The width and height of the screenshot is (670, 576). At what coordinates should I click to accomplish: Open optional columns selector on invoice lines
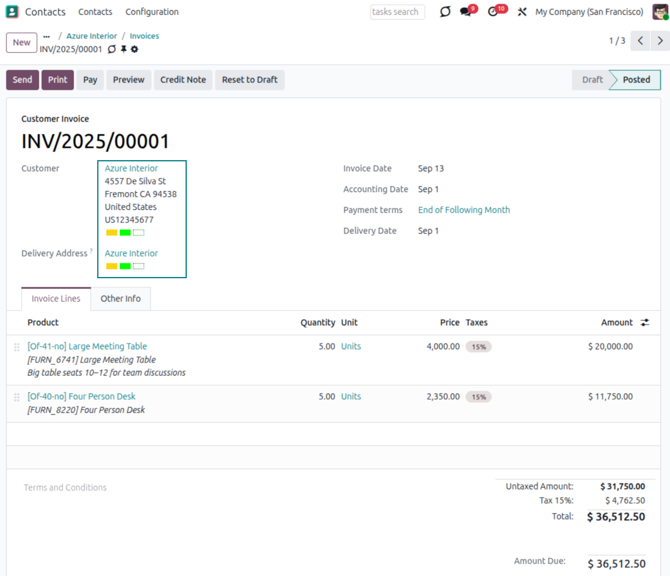pos(645,322)
